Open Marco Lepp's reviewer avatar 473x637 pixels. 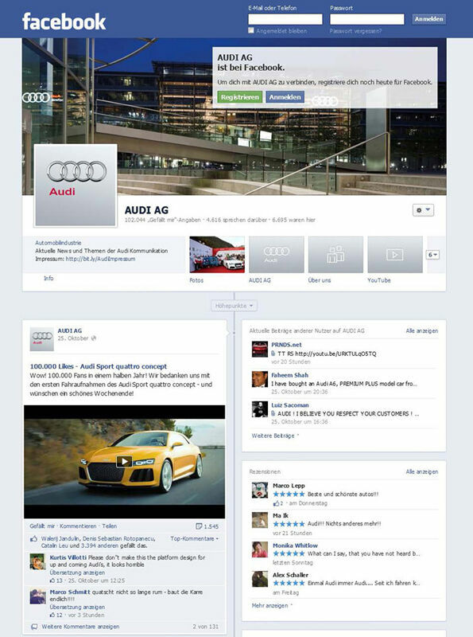(260, 490)
